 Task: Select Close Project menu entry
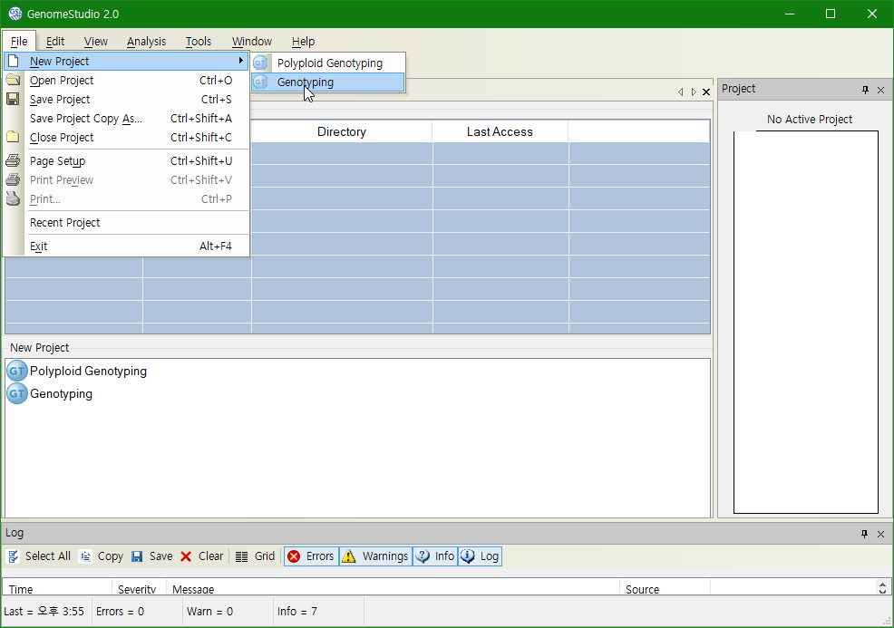(x=127, y=138)
